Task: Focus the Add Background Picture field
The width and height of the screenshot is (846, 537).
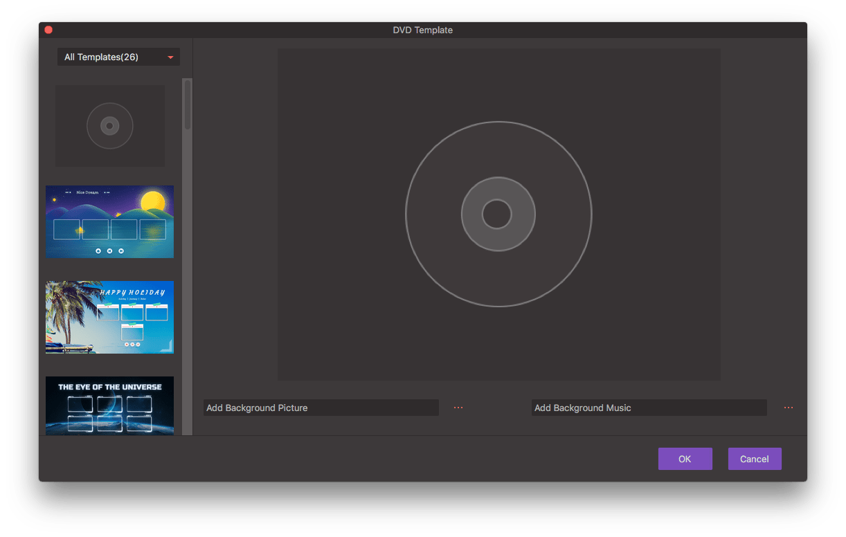Action: pyautogui.click(x=321, y=408)
